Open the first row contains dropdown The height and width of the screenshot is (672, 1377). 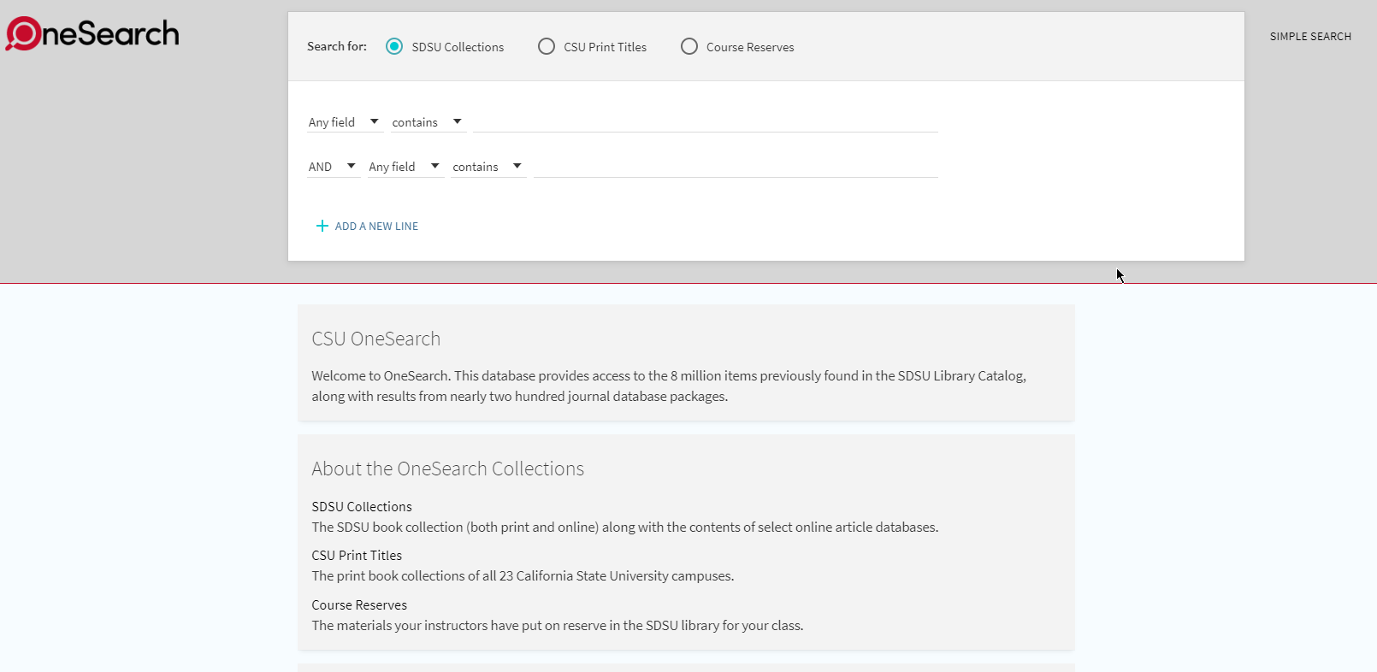(x=428, y=122)
